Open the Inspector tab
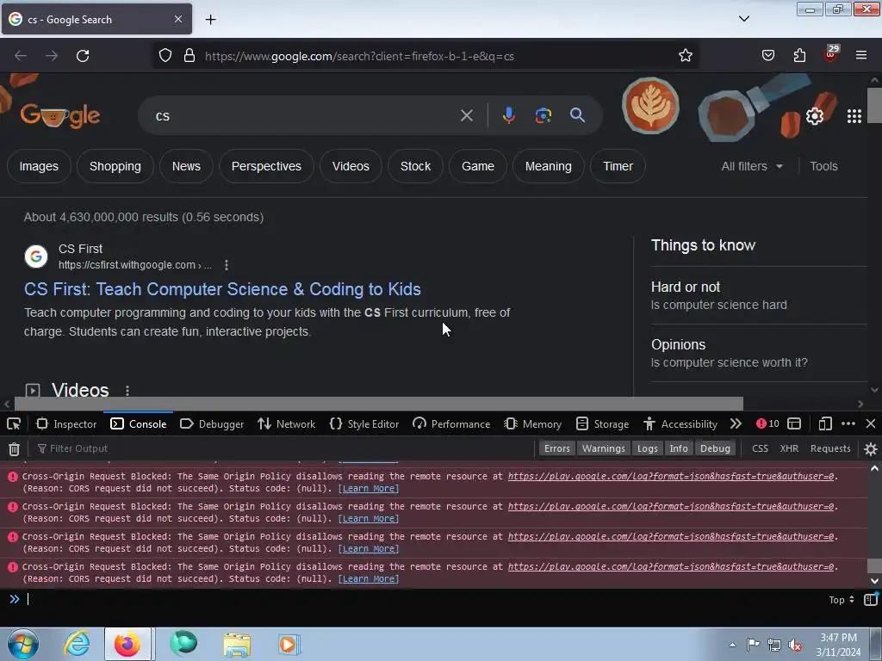Screen dimensions: 882x661 pyautogui.click(x=66, y=423)
